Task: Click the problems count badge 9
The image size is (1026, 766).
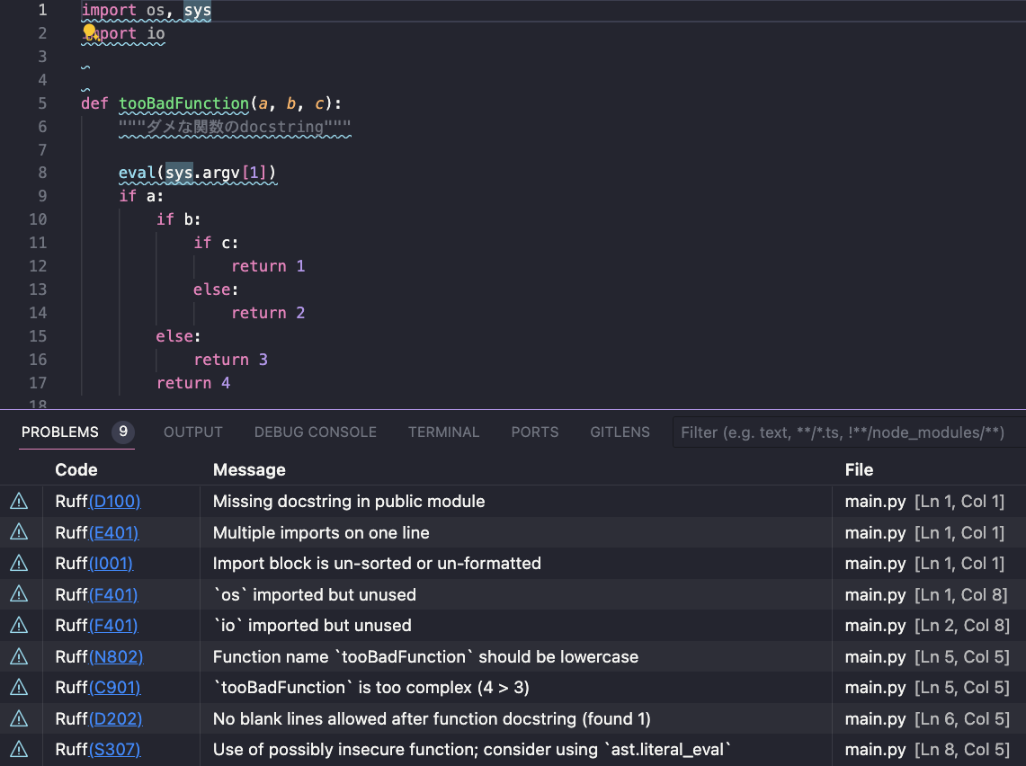Action: point(123,432)
